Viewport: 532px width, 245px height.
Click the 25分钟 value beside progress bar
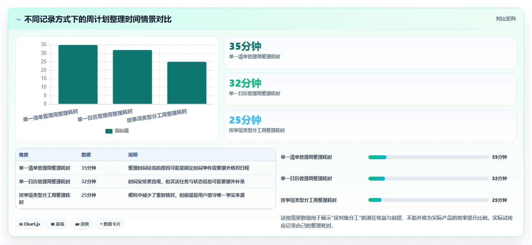point(499,200)
